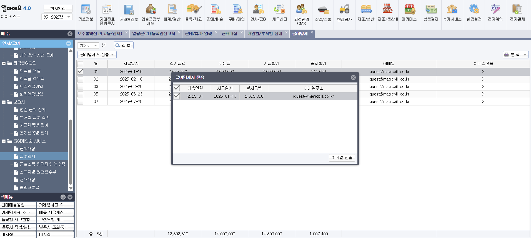Open the 물류/재고 icon

point(194,13)
